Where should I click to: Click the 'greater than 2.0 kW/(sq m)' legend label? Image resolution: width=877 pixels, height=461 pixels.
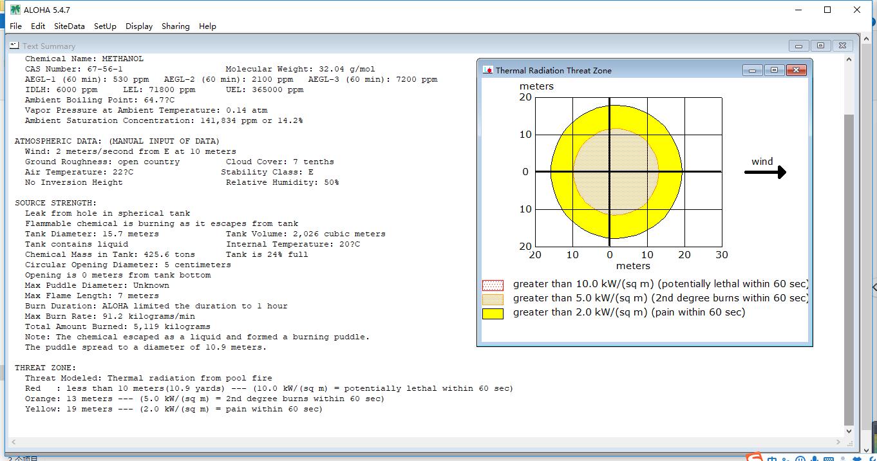(x=629, y=312)
